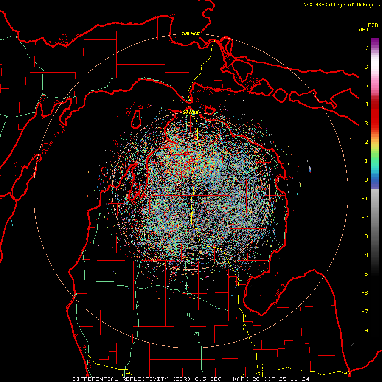Click the 0 value on the scale
The image size is (382, 382).
pos(366,180)
